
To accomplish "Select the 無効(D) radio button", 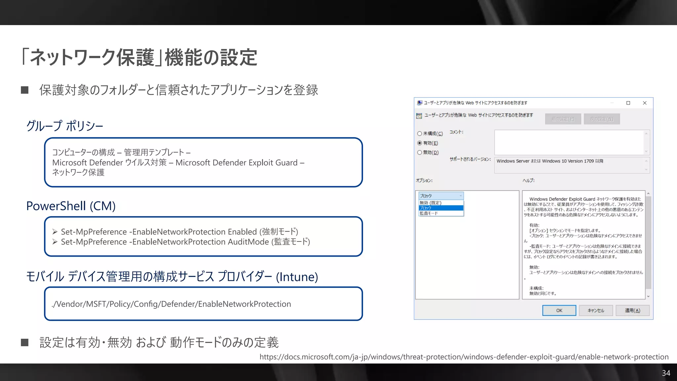I will tap(419, 152).
